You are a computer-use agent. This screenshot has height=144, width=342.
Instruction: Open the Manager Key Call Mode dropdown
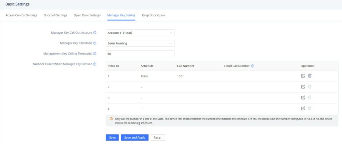click(x=140, y=43)
